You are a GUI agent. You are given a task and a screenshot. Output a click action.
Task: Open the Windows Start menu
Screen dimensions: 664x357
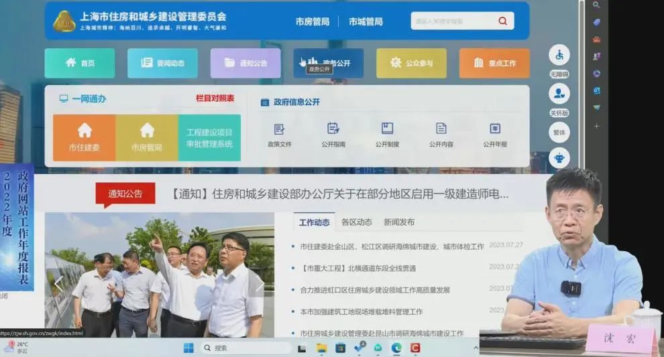click(x=188, y=348)
